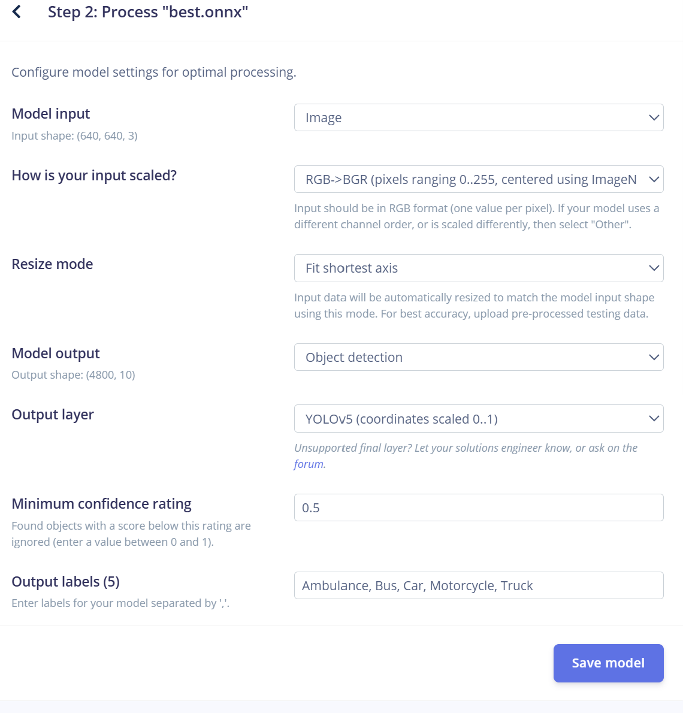Click the Minimum confidence rating label
683x713 pixels.
pyautogui.click(x=101, y=504)
